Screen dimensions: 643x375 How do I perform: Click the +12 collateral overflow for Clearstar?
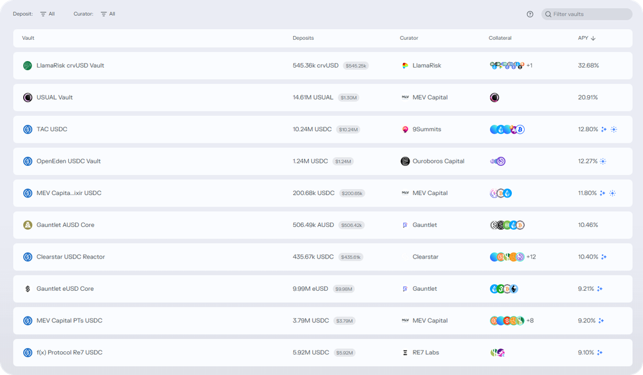tap(531, 257)
